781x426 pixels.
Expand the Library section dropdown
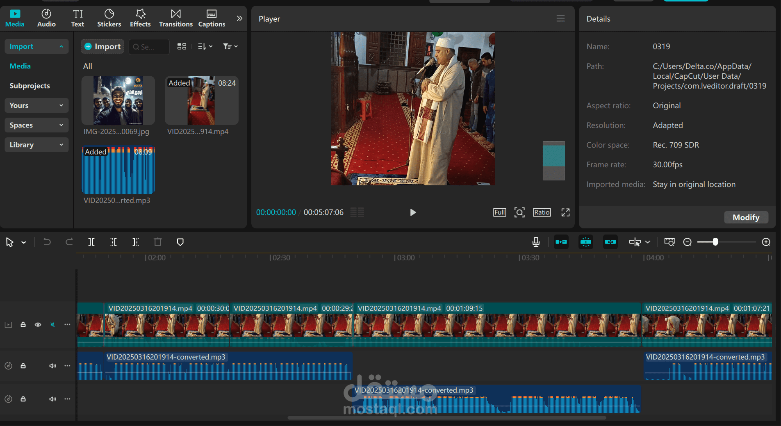point(36,145)
